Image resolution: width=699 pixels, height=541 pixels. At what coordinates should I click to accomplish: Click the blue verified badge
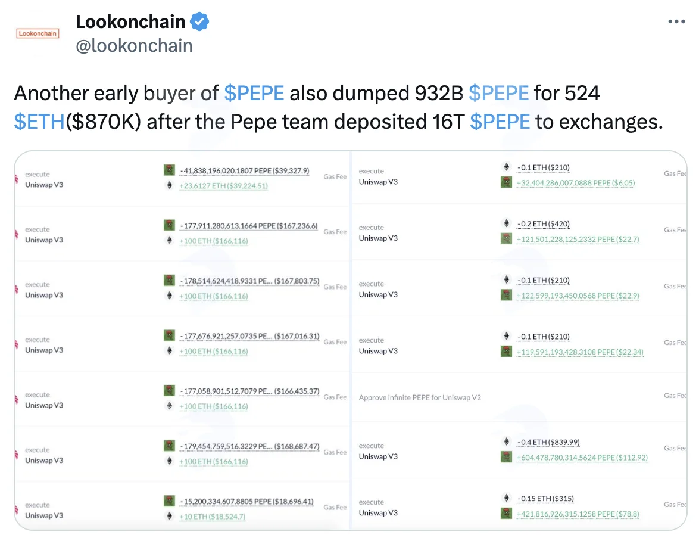tap(199, 21)
